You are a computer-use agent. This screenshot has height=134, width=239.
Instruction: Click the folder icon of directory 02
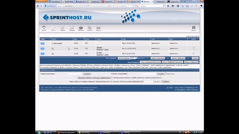click(43, 54)
